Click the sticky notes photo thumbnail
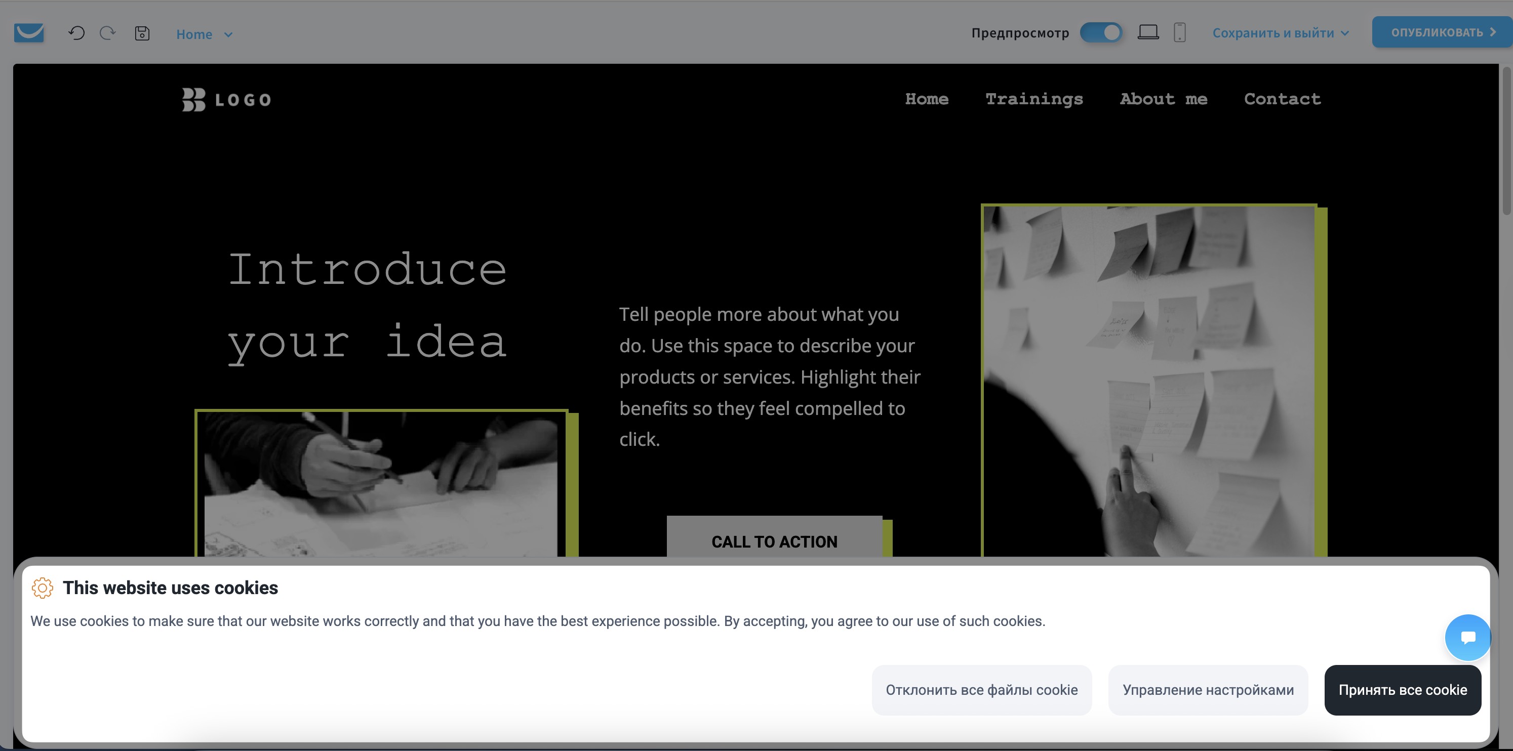This screenshot has height=751, width=1513. (1149, 381)
